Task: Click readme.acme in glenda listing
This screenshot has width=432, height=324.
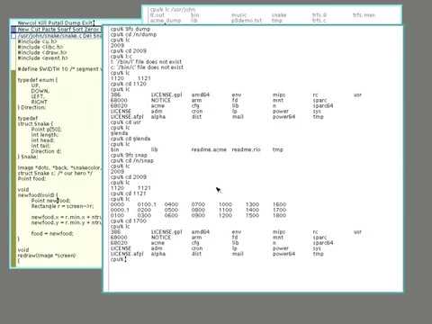Action: point(209,149)
